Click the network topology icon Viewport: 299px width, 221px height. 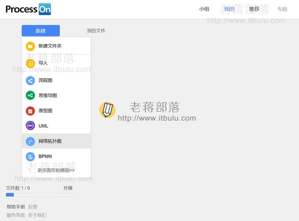point(30,141)
